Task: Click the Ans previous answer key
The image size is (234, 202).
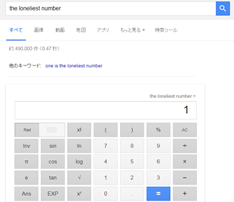Action: pyautogui.click(x=26, y=194)
